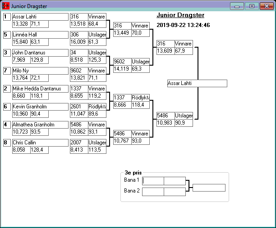The height and width of the screenshot is (228, 276).
Task: Click the semifinal time 13,609 cell
Action: (x=165, y=51)
